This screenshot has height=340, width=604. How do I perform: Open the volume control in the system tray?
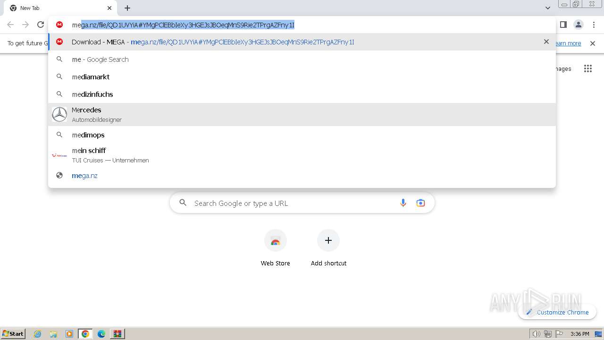[536, 334]
